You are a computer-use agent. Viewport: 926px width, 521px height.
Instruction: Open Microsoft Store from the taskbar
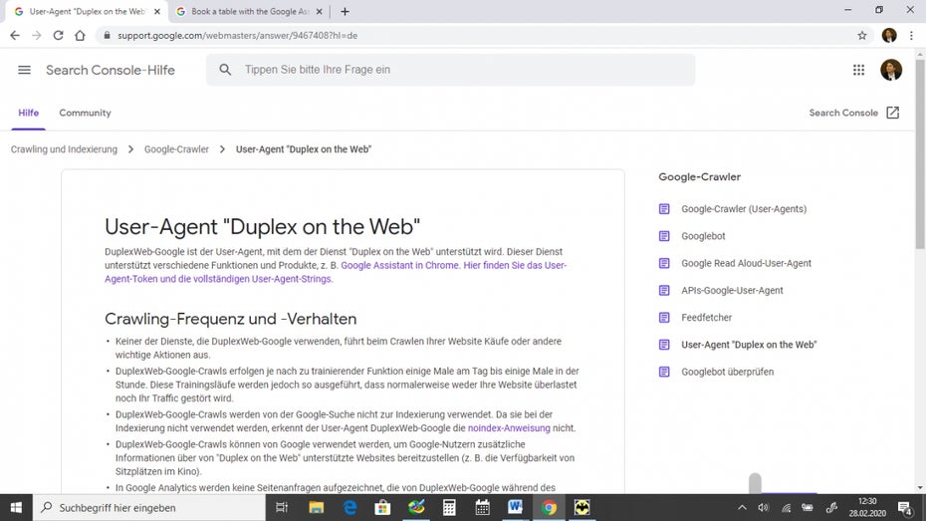pos(382,507)
